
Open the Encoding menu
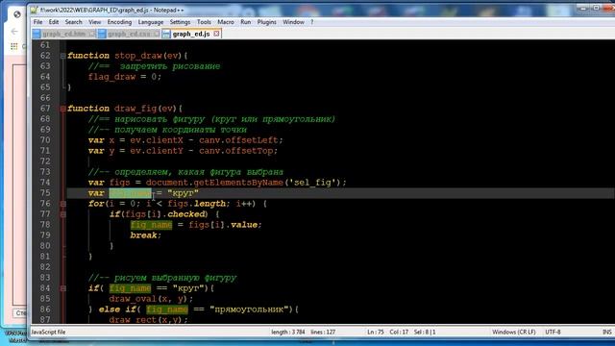tap(119, 22)
